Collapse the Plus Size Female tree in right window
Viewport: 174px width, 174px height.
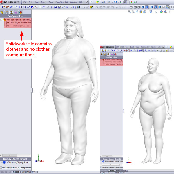click(x=101, y=59)
